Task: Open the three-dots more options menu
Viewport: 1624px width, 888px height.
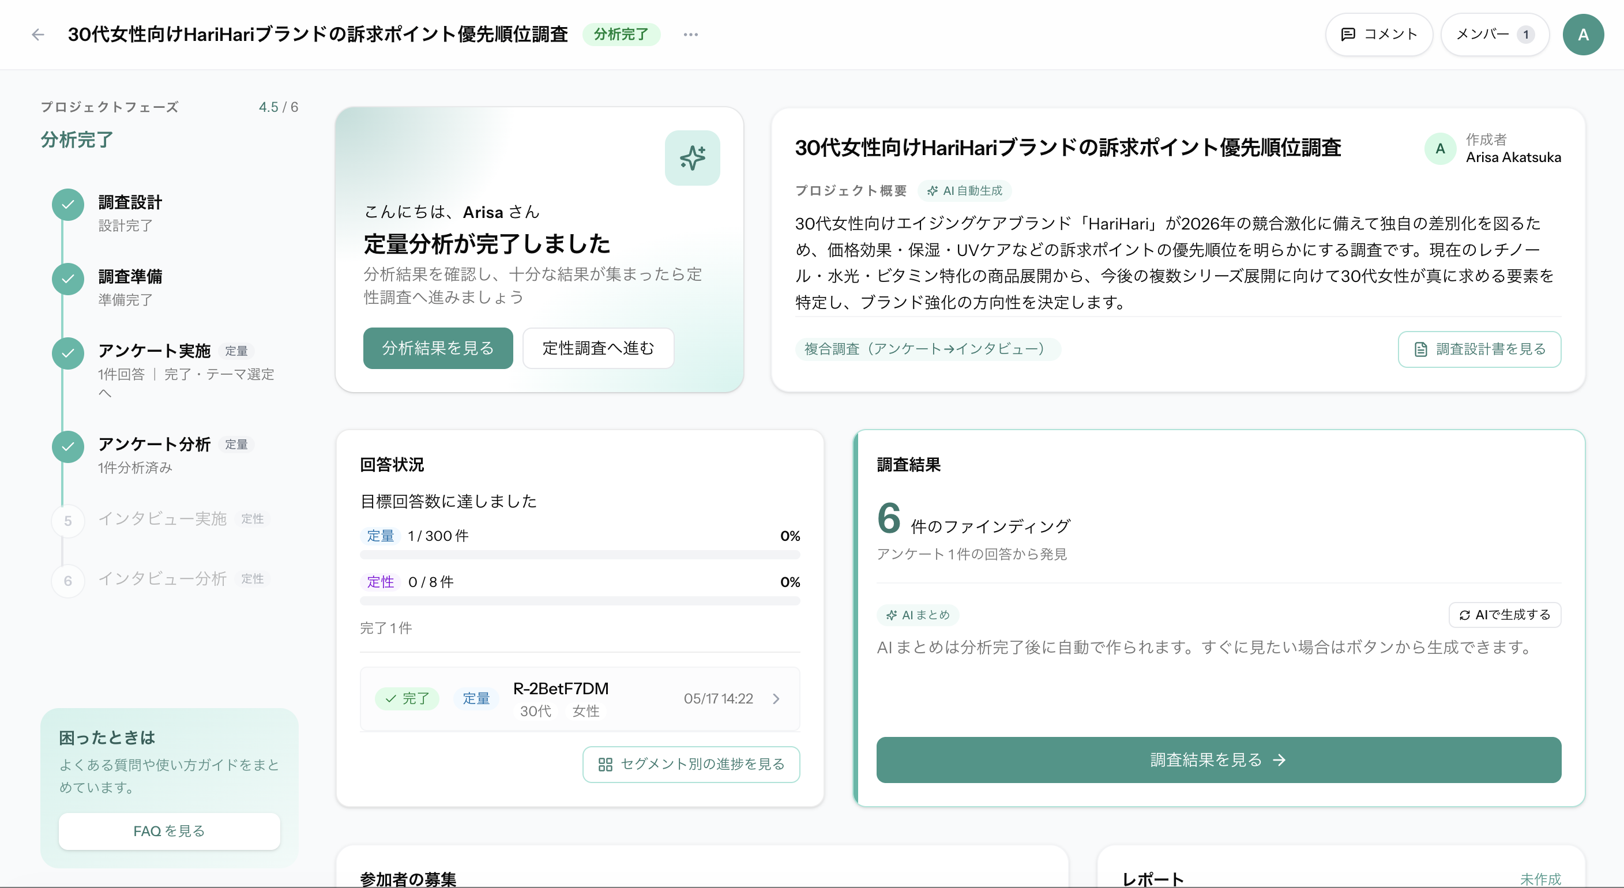Action: [690, 35]
